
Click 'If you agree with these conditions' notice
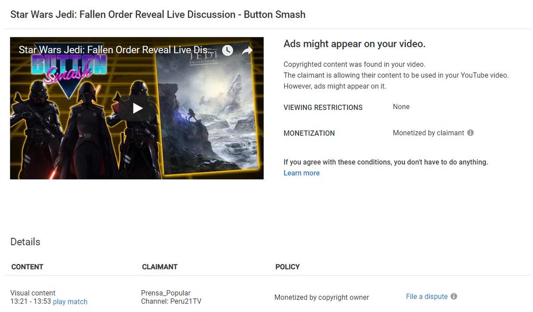coord(386,162)
